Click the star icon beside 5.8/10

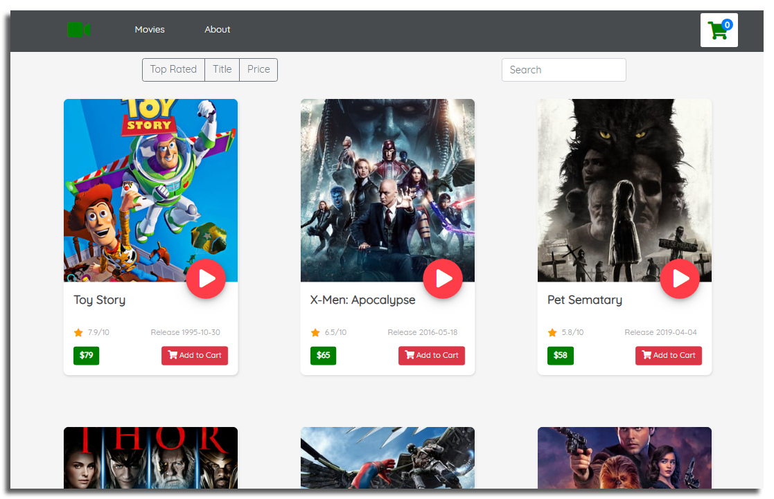coord(552,332)
